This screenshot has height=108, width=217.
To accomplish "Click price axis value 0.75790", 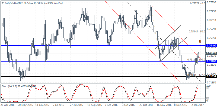I will click(x=211, y=29).
